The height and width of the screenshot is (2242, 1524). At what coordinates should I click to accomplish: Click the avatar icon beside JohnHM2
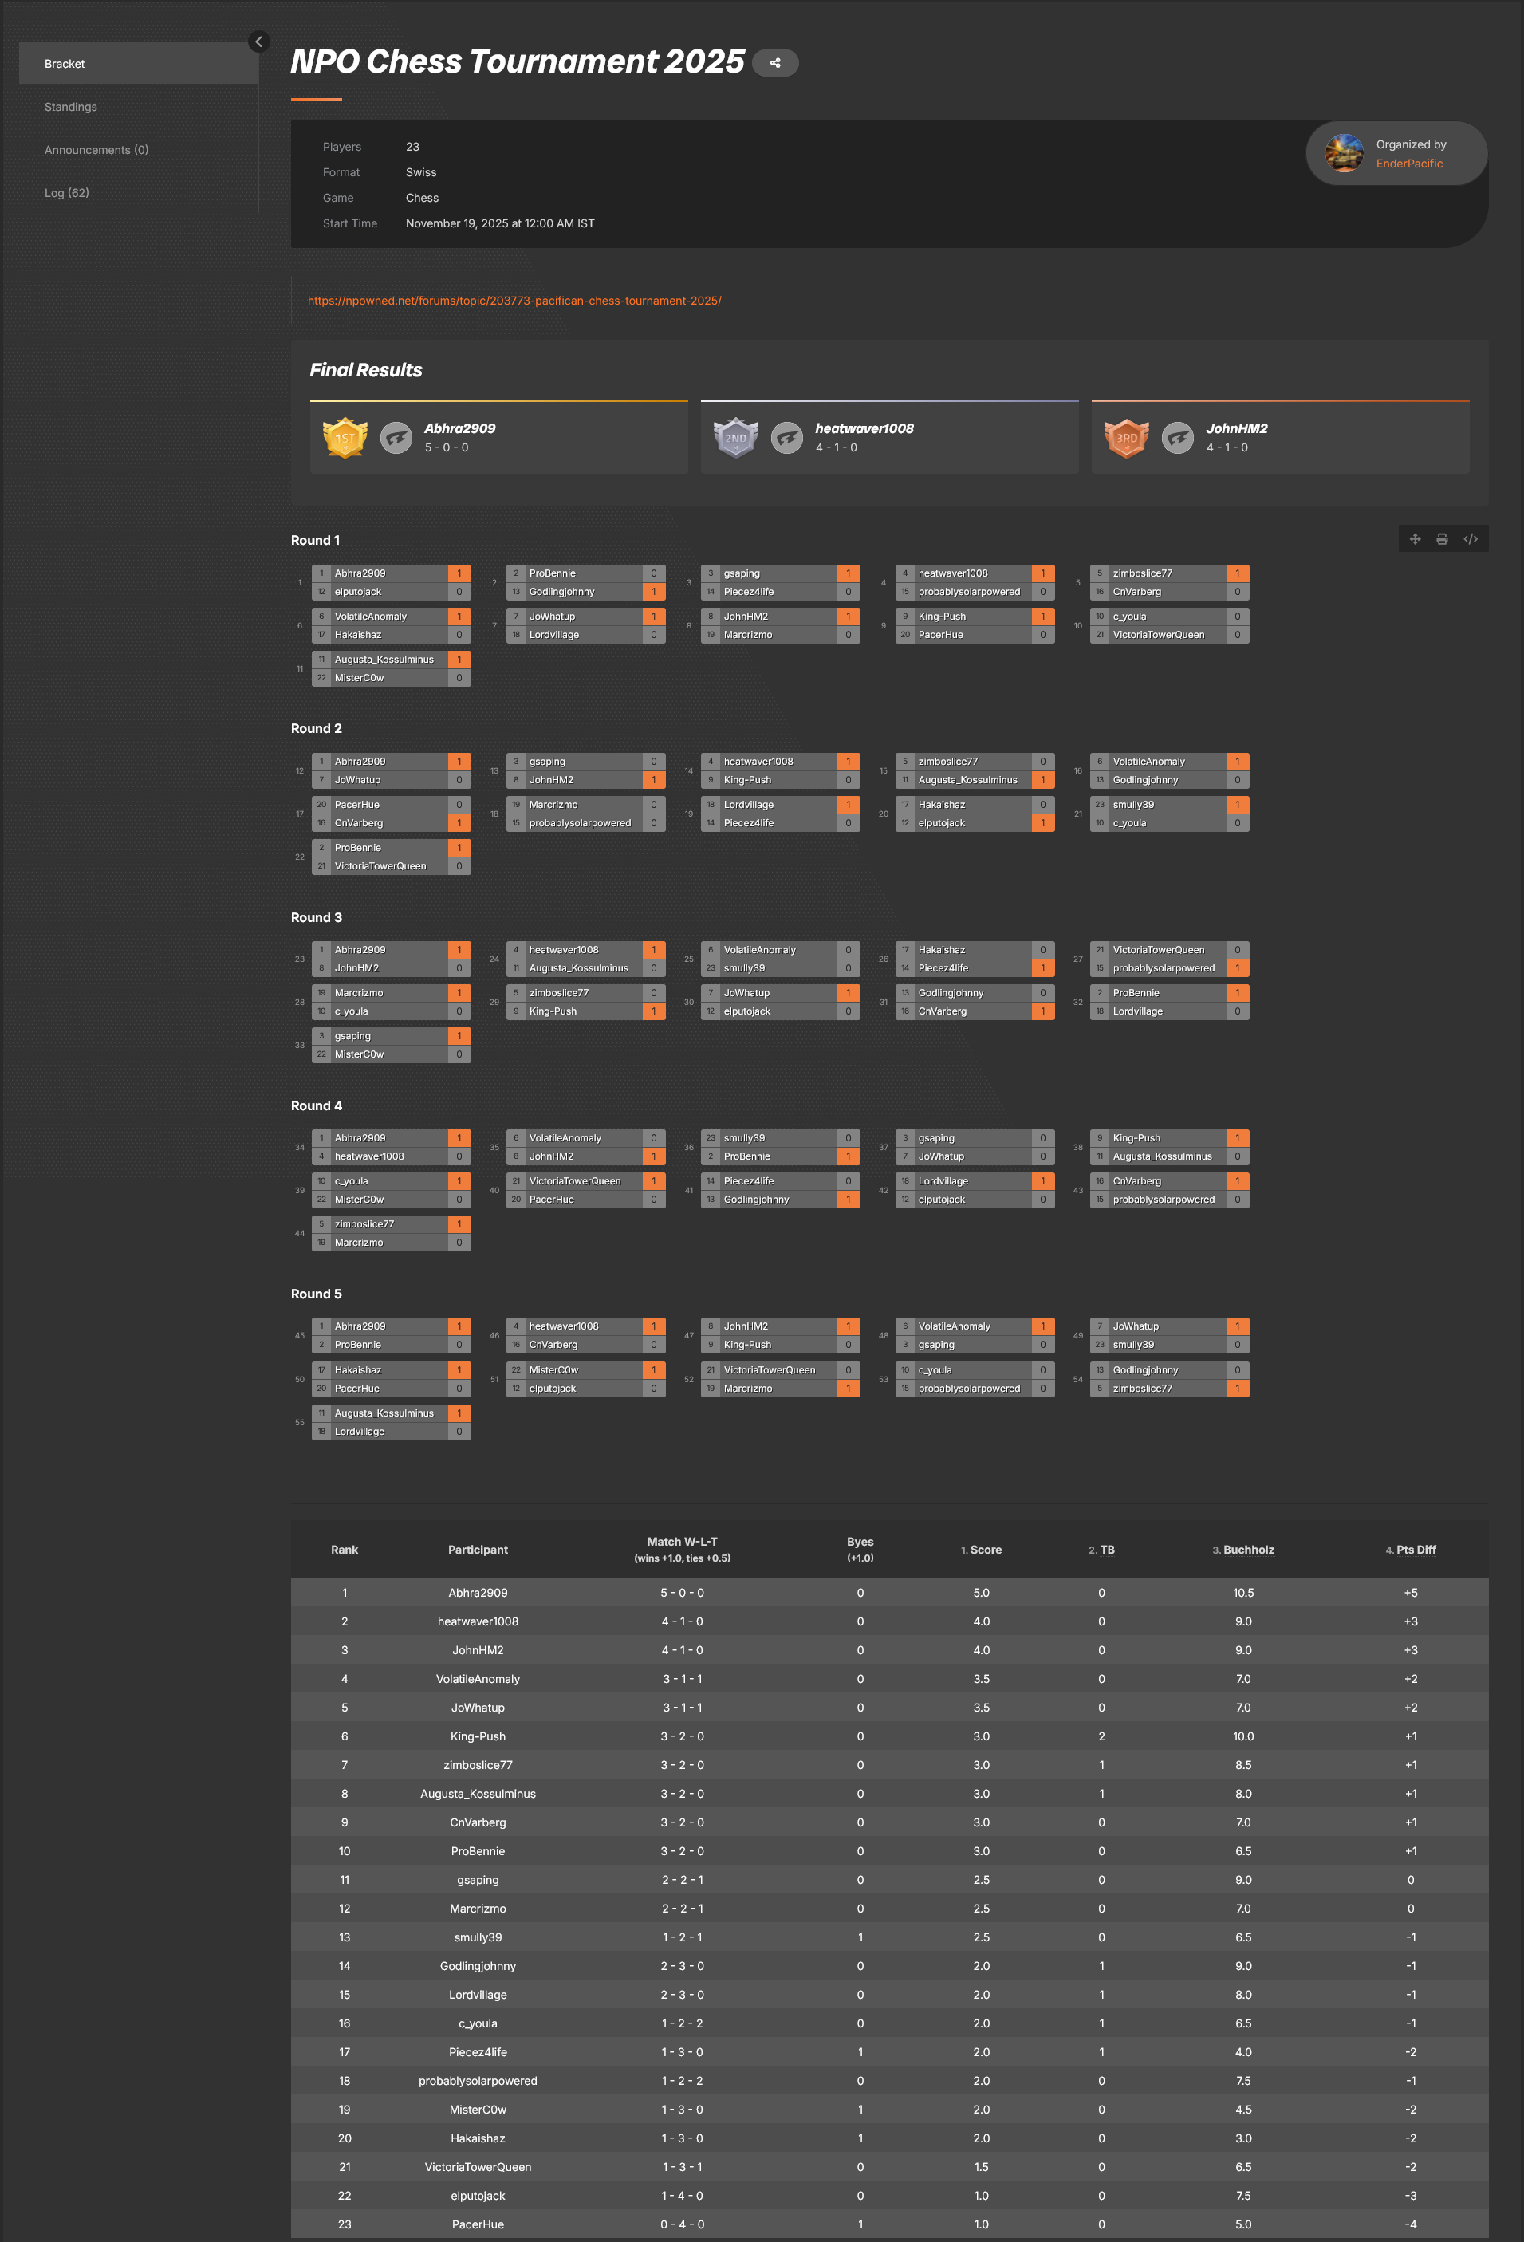click(x=1178, y=438)
